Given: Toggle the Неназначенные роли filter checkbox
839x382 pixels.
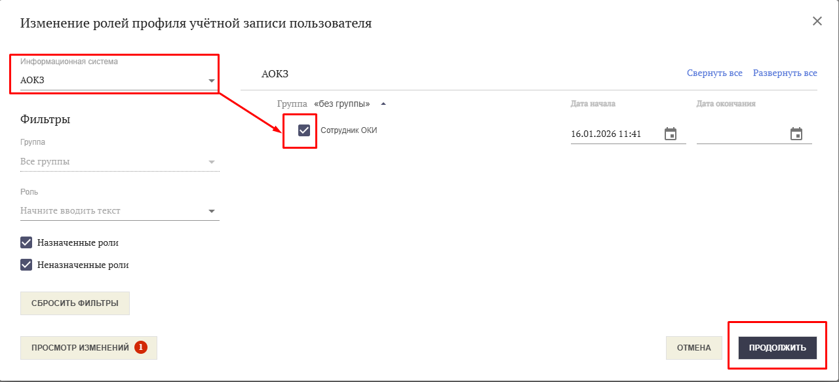Looking at the screenshot, I should (27, 265).
